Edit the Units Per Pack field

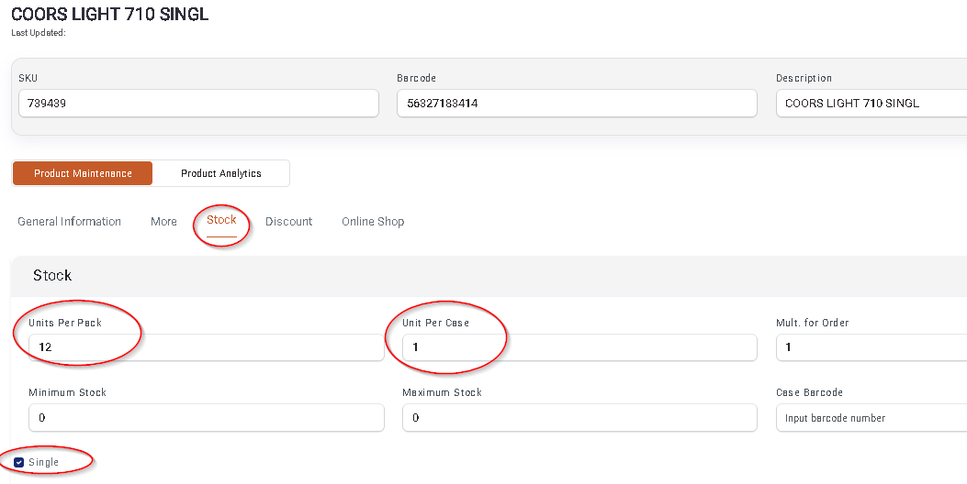click(x=207, y=347)
